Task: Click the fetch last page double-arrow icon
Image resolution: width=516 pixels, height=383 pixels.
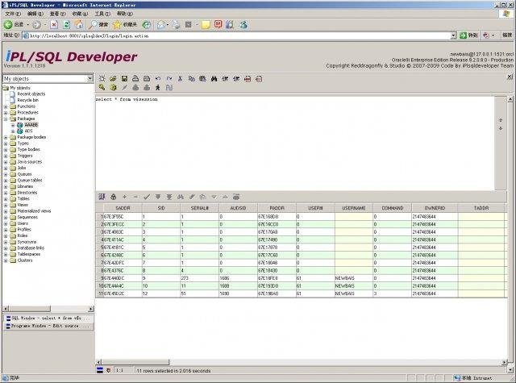Action: tap(169, 197)
